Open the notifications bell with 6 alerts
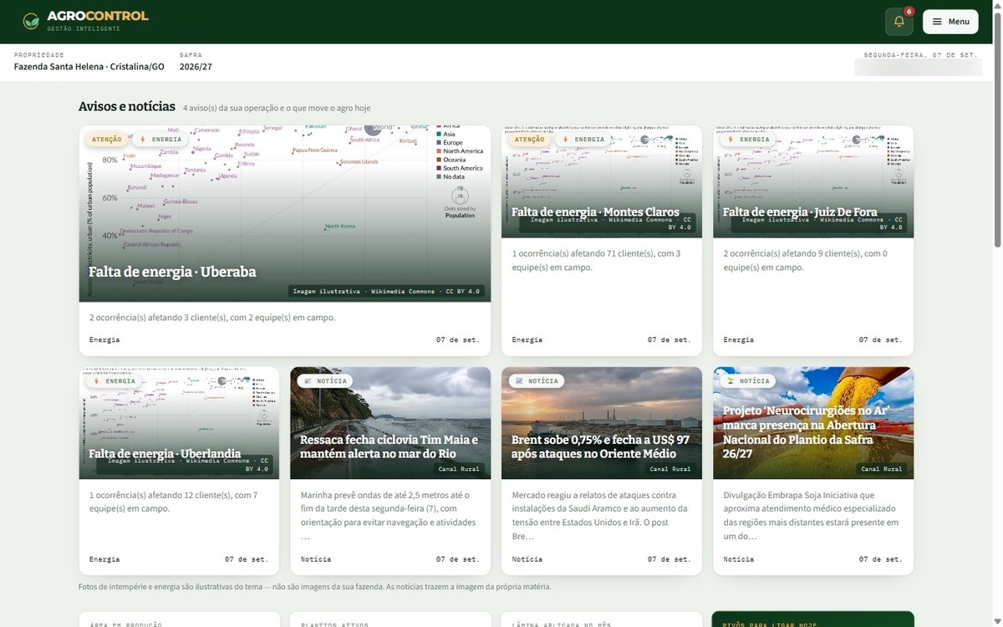 click(x=899, y=22)
